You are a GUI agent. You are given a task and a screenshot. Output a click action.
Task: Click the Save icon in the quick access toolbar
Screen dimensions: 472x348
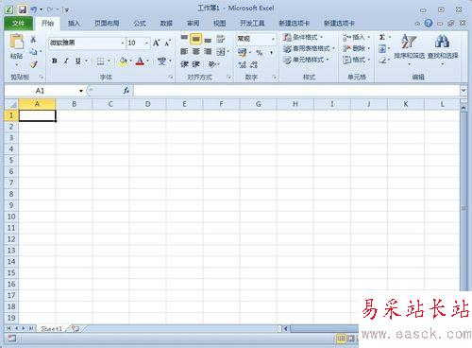(23, 9)
